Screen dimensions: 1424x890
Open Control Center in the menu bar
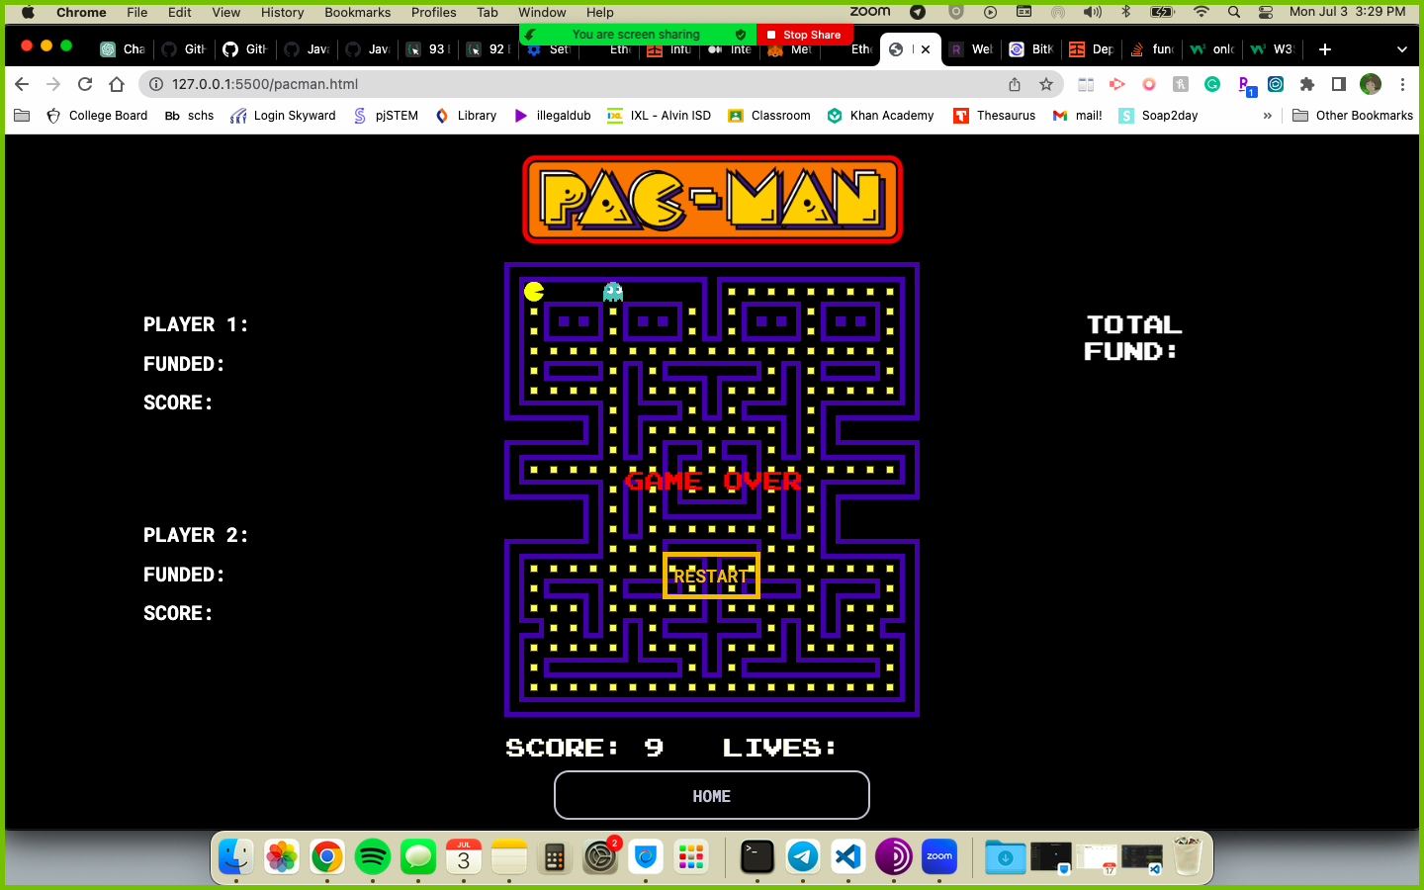1266,12
